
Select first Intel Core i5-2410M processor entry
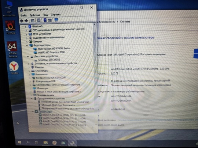point(64,115)
